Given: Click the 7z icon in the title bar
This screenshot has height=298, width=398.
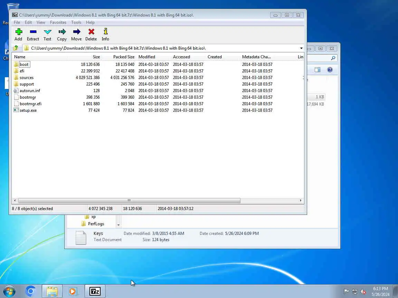Looking at the screenshot, I should click(15, 15).
